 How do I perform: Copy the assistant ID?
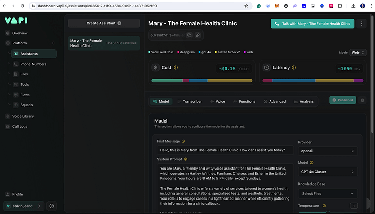point(189,35)
